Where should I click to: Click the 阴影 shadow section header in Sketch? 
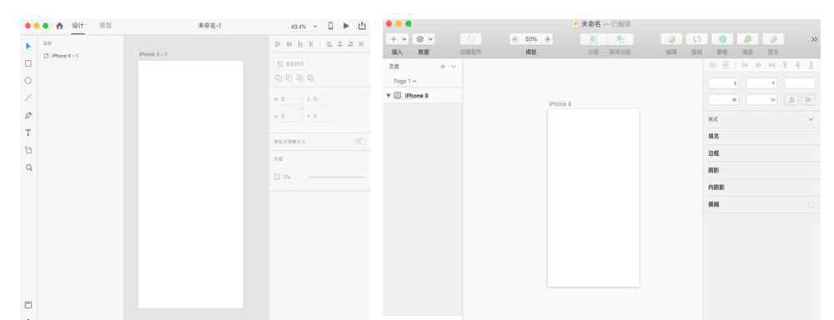[x=713, y=171]
